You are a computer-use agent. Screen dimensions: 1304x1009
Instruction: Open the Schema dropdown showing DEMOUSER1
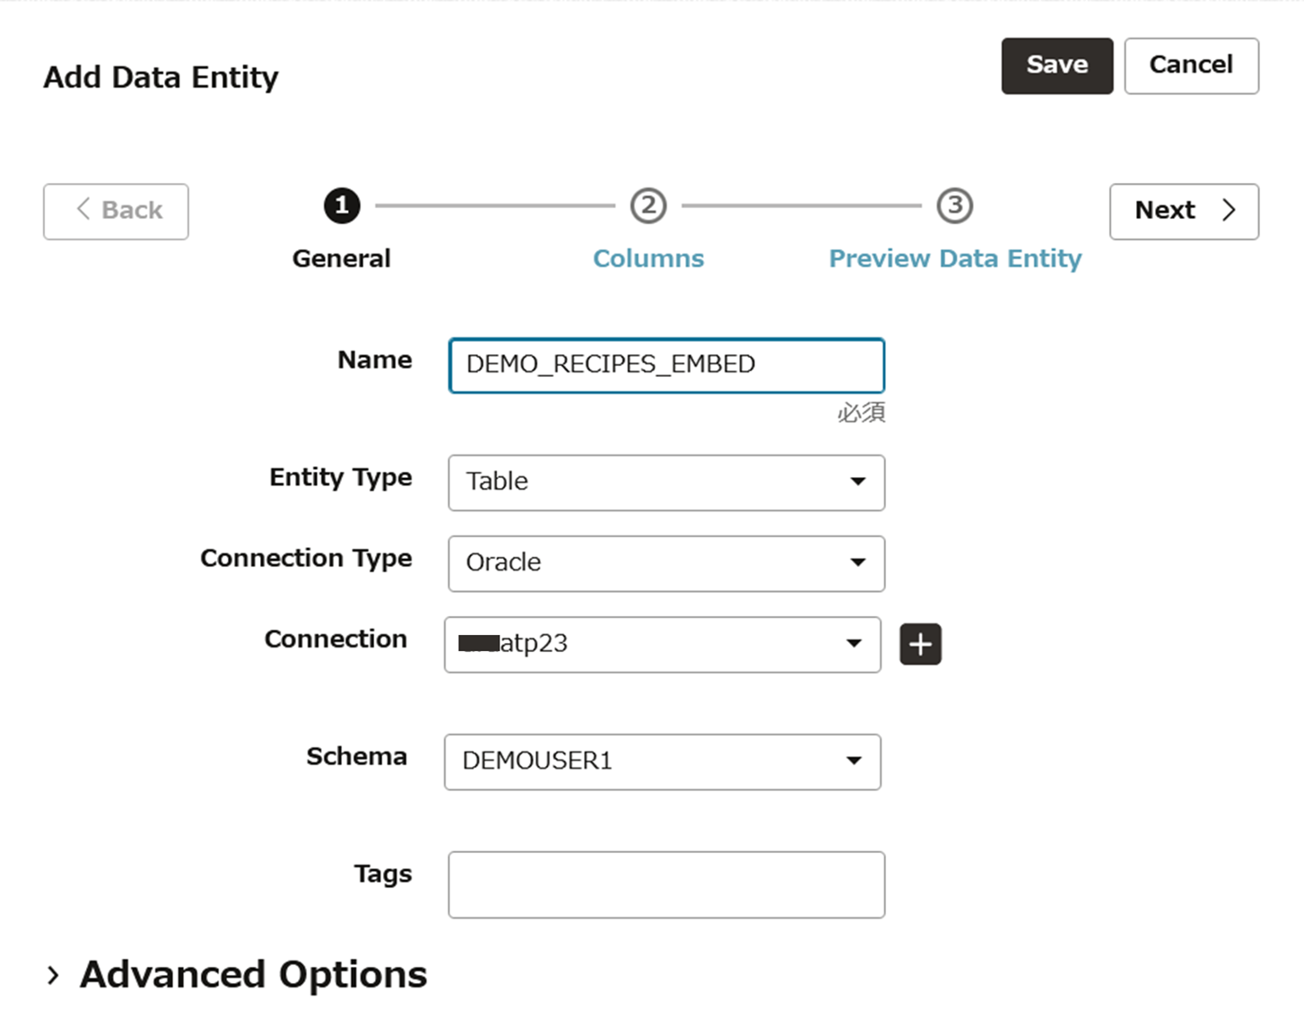tap(662, 761)
